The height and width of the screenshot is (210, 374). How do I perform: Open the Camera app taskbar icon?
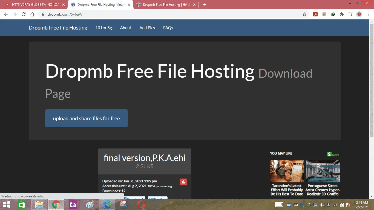click(73, 205)
